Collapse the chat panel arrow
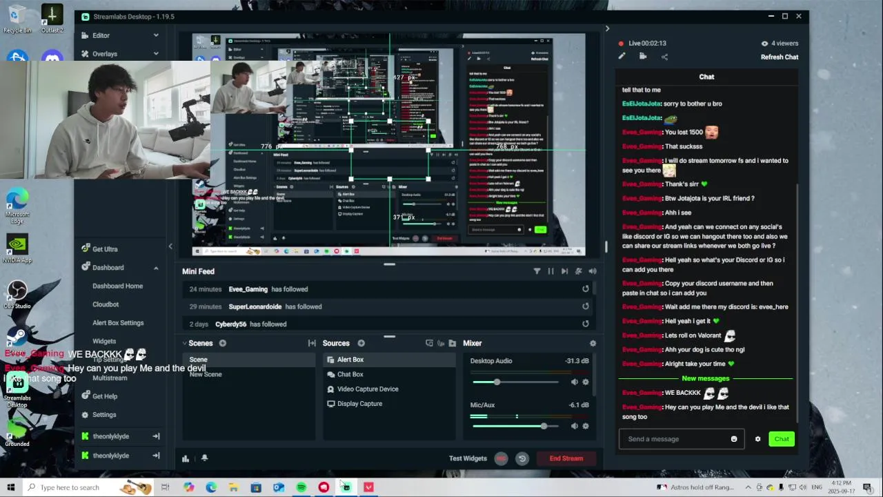 (x=607, y=29)
